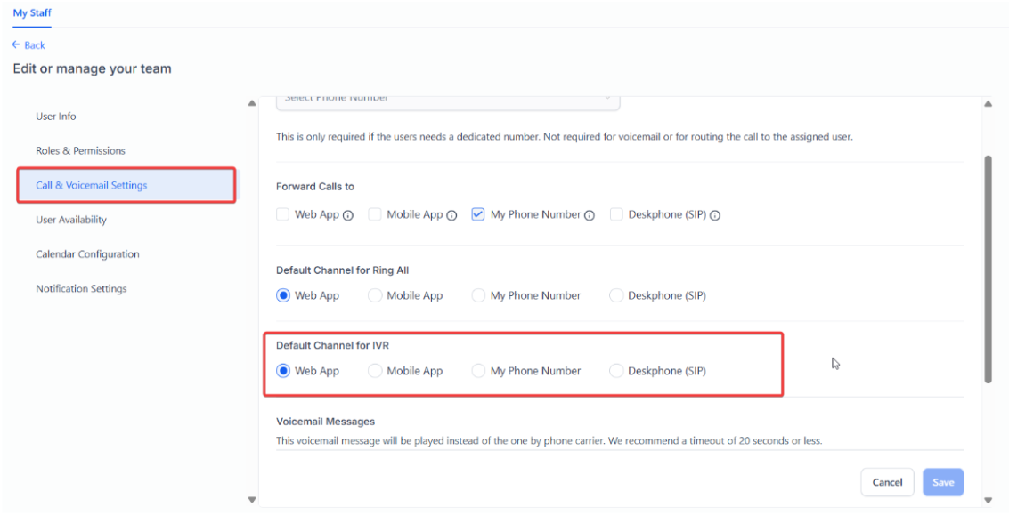Enable Web App call forwarding checkbox
Screen dimensions: 1009x515
coord(282,214)
